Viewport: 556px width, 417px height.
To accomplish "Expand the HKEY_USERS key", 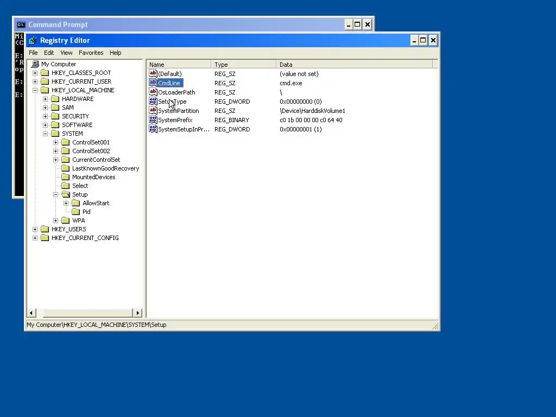I will (x=35, y=230).
